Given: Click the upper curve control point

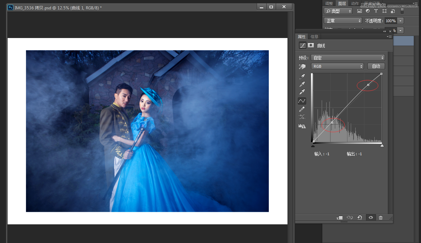Looking at the screenshot, I should [x=368, y=85].
